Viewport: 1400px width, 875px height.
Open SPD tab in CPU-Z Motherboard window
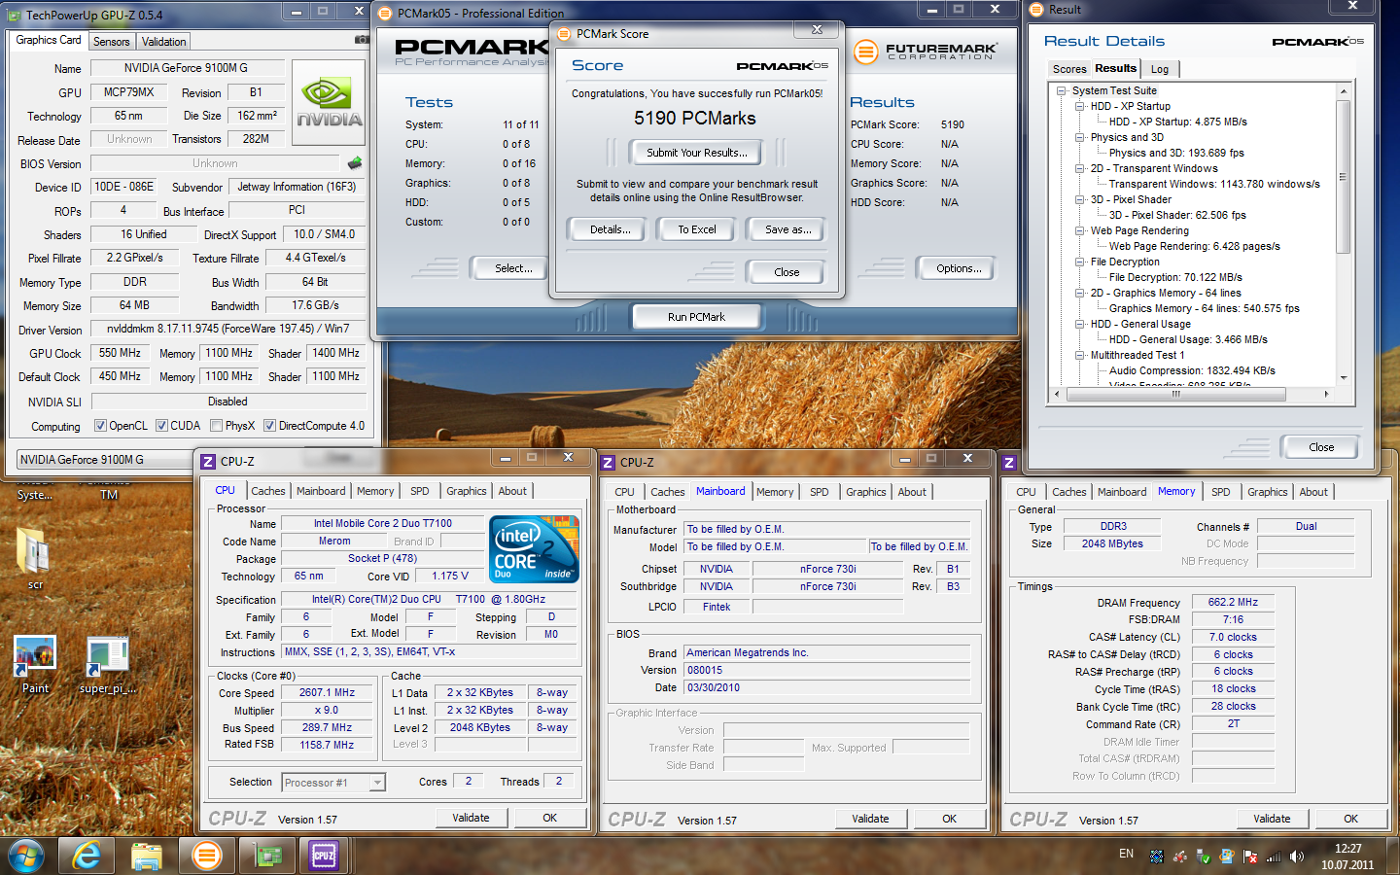click(820, 493)
